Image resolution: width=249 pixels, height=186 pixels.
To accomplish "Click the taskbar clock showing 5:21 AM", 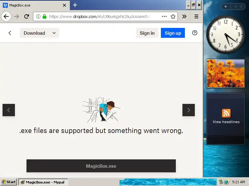I will click(238, 182).
